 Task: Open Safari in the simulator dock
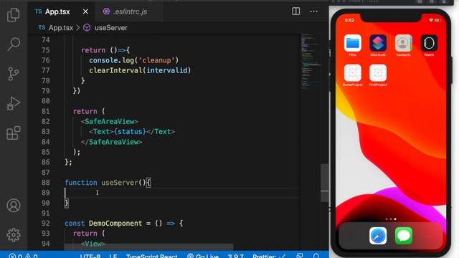(x=378, y=236)
